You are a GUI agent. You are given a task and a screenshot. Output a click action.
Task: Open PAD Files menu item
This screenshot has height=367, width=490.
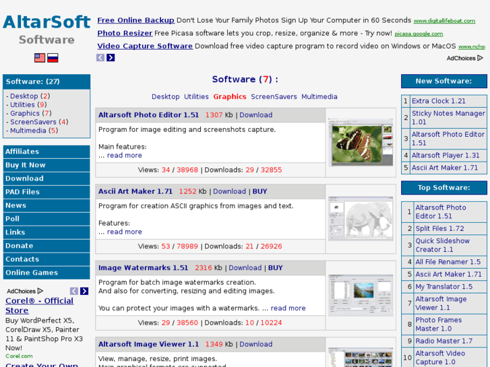point(47,192)
